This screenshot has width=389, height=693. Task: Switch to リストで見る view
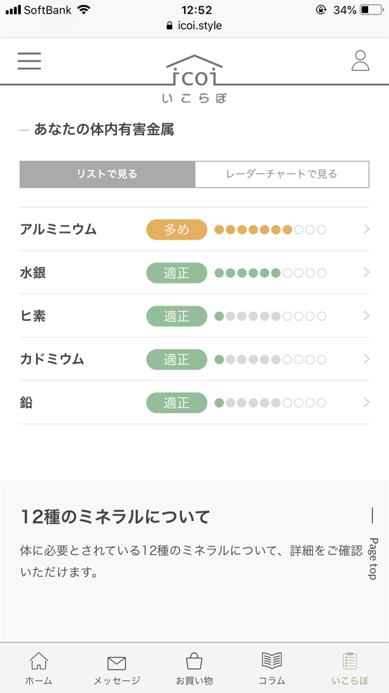(x=107, y=174)
